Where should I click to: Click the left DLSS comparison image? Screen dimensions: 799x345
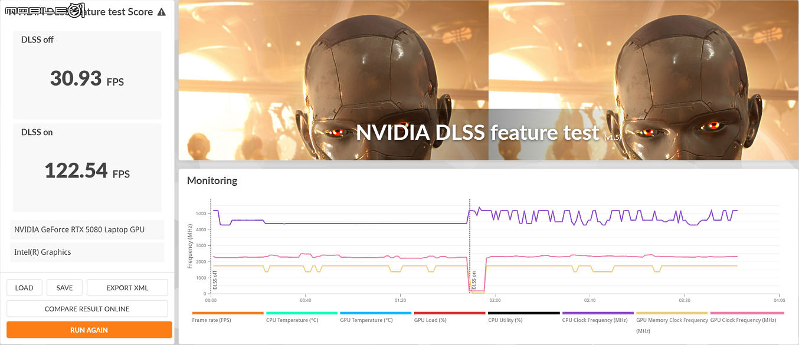point(333,80)
